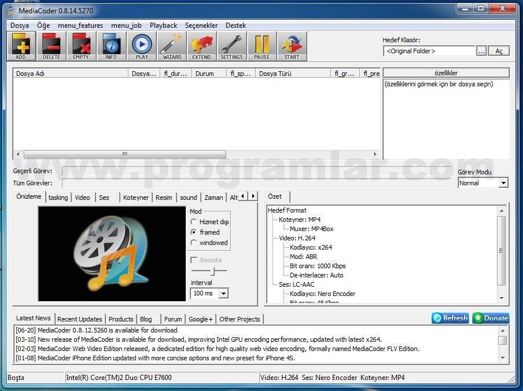Viewport: 523px width, 391px height.
Task: Click the ADD file toolbar icon
Action: 21,46
